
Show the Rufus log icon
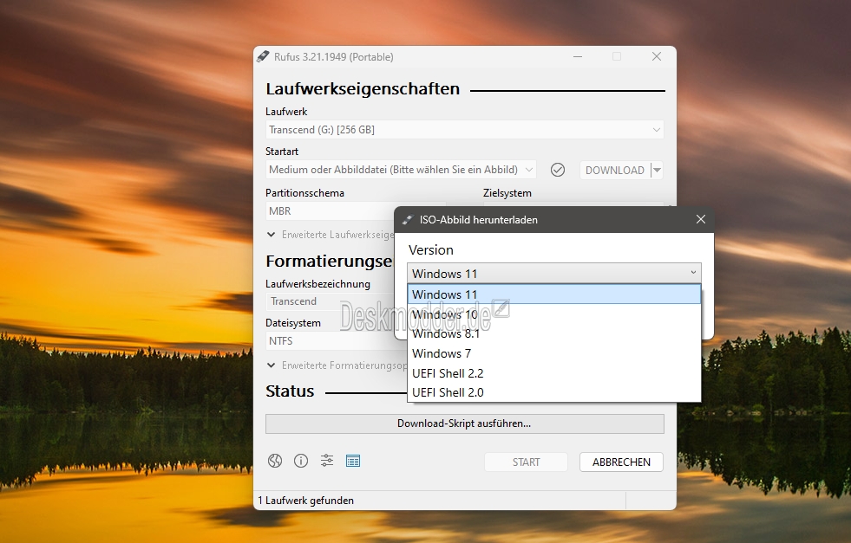coord(353,462)
